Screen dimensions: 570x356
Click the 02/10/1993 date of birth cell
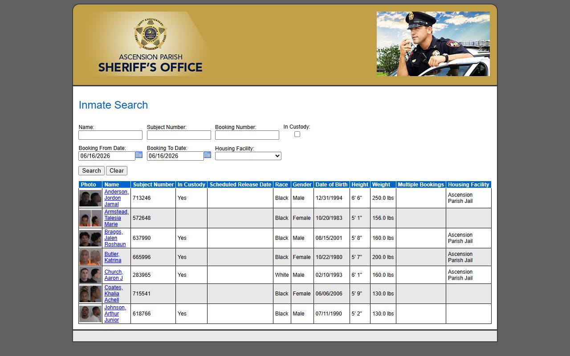tap(332, 275)
